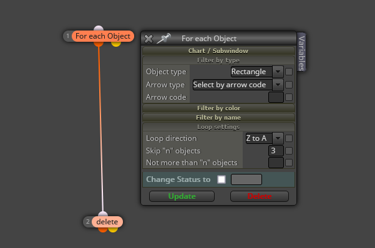This screenshot has height=248, width=375.
Task: Click the Arrow type label
Action: coord(165,85)
